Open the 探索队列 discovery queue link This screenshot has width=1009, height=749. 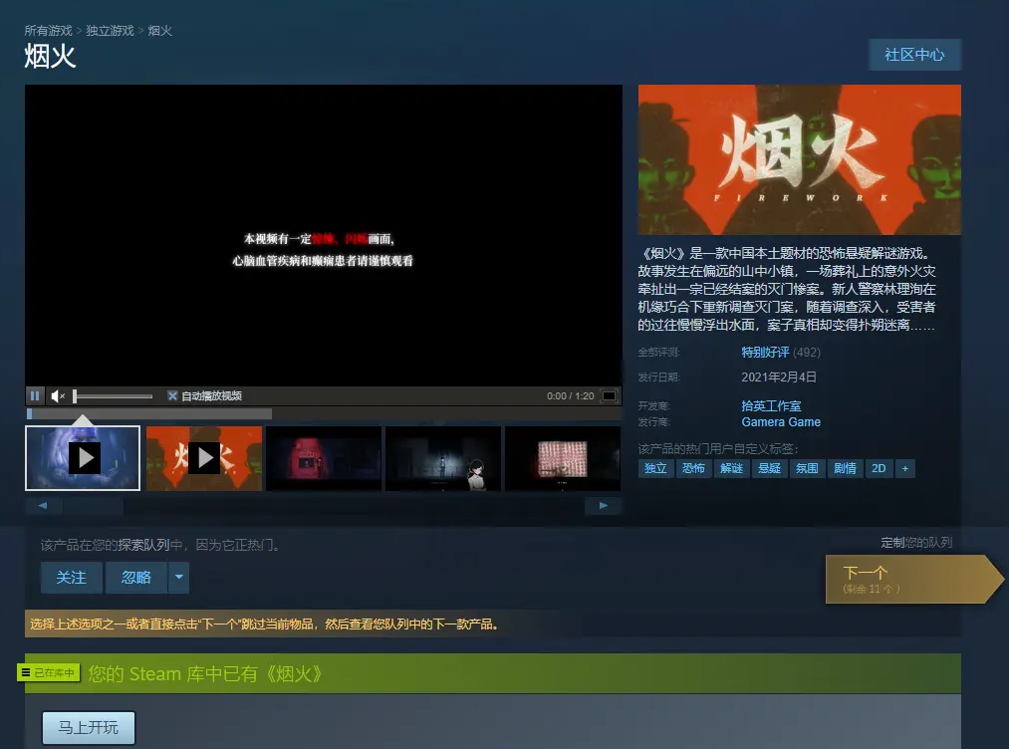143,545
